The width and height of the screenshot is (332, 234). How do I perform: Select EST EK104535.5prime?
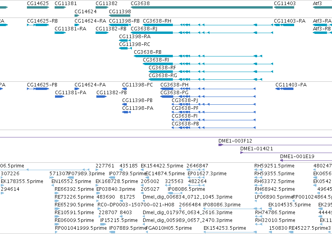point(289,205)
